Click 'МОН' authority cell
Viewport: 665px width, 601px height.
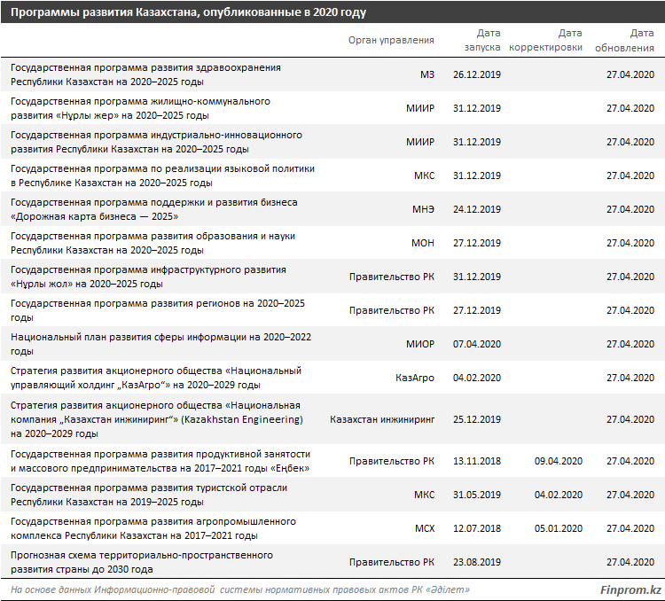(x=423, y=243)
